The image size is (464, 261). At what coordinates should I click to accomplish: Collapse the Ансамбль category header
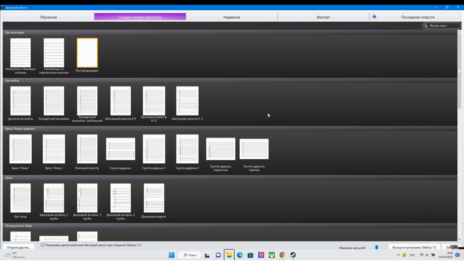12,81
